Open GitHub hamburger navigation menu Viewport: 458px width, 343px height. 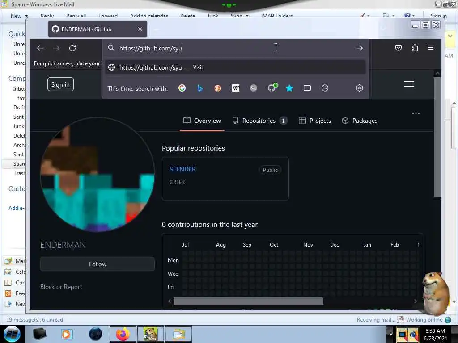coord(409,84)
